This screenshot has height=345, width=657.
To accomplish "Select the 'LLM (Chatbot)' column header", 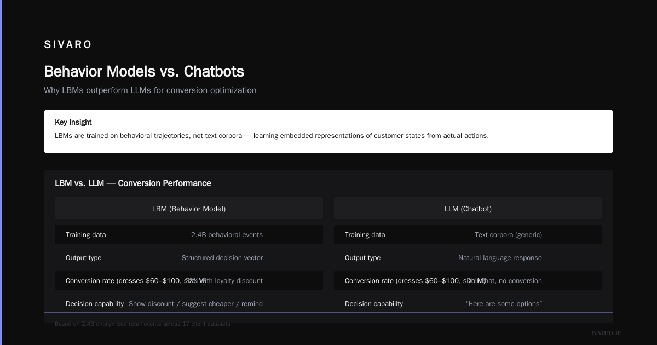I will pyautogui.click(x=468, y=209).
